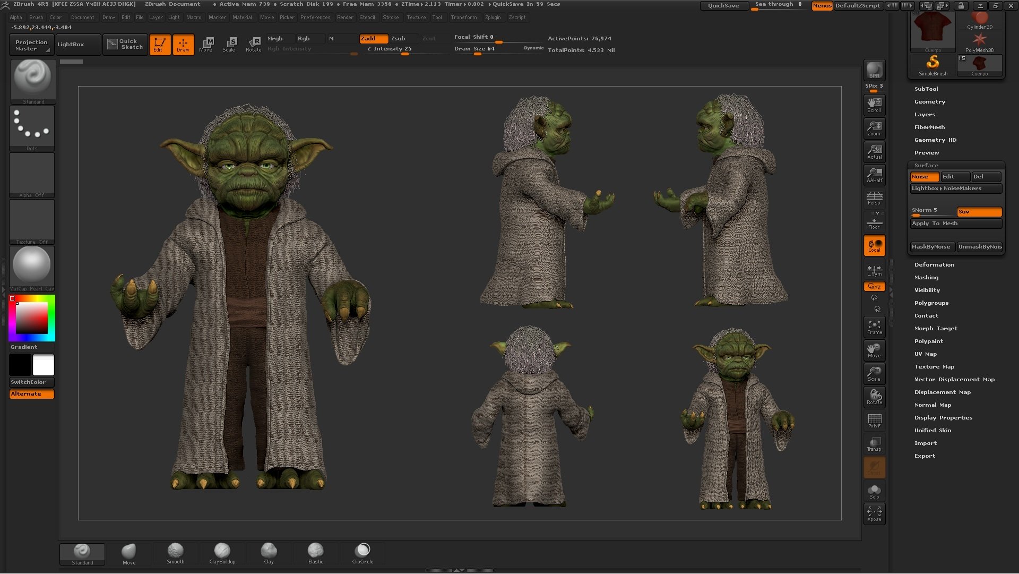
Task: Click the Frame mesh icon
Action: click(x=874, y=327)
